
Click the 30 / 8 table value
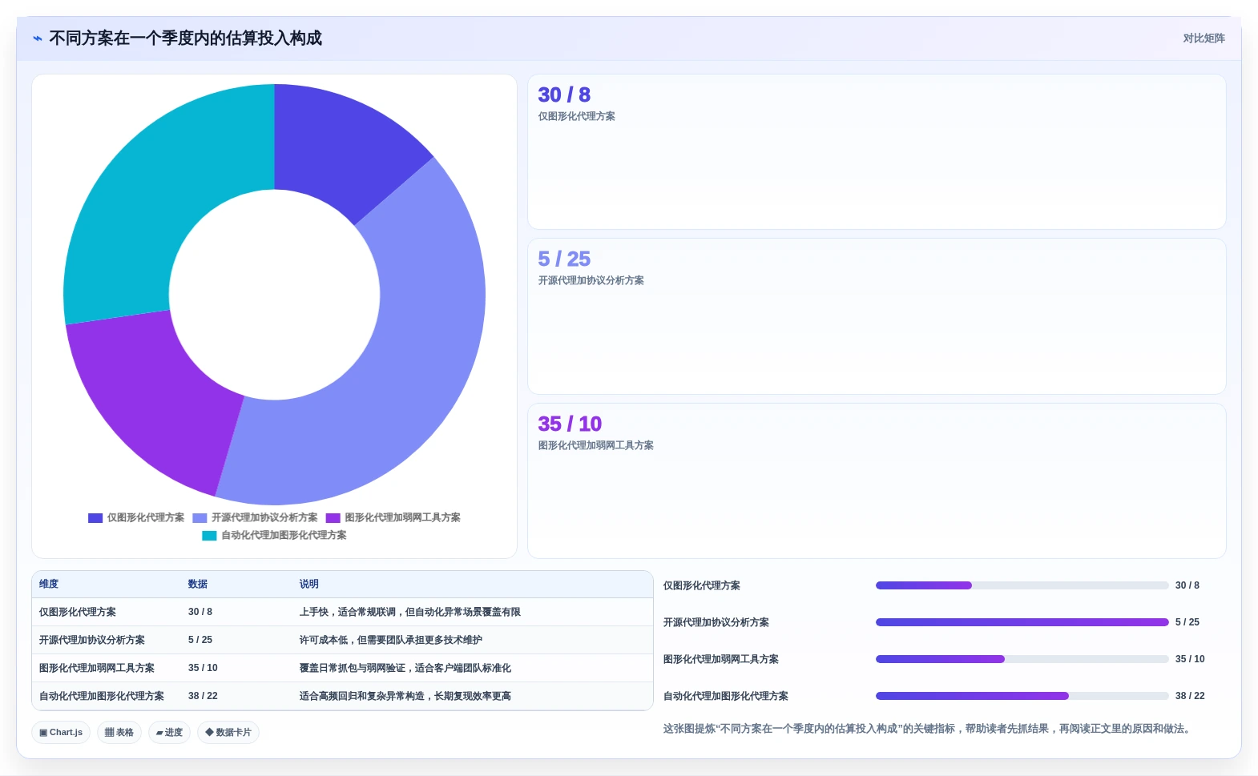pyautogui.click(x=200, y=612)
